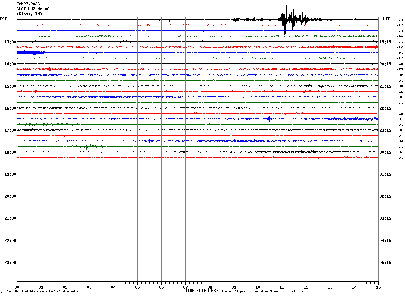405x296 pixels.
Task: Select the 15:00 CST row label
Action: click(x=10, y=86)
